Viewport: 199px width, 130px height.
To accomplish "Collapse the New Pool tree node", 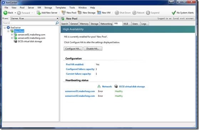I will (8, 31).
